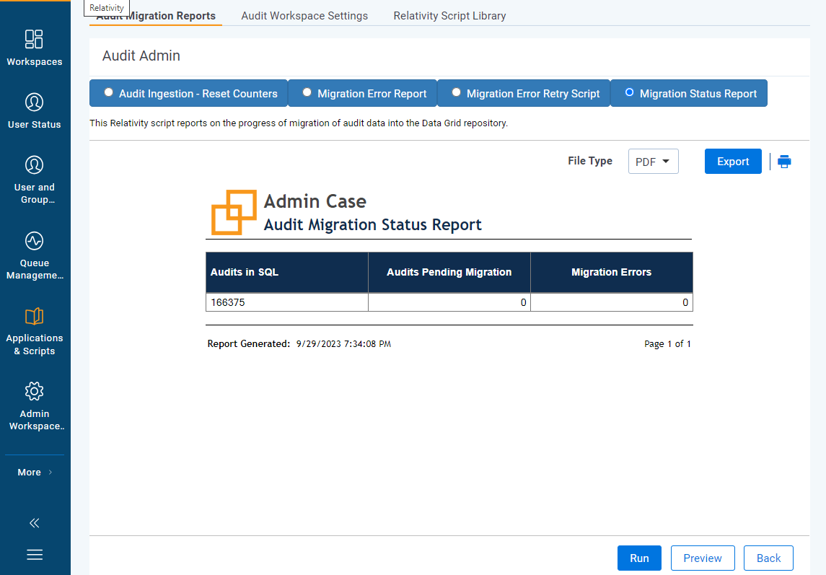
Task: Switch to the Audit Migration Reports tab
Action: click(156, 16)
